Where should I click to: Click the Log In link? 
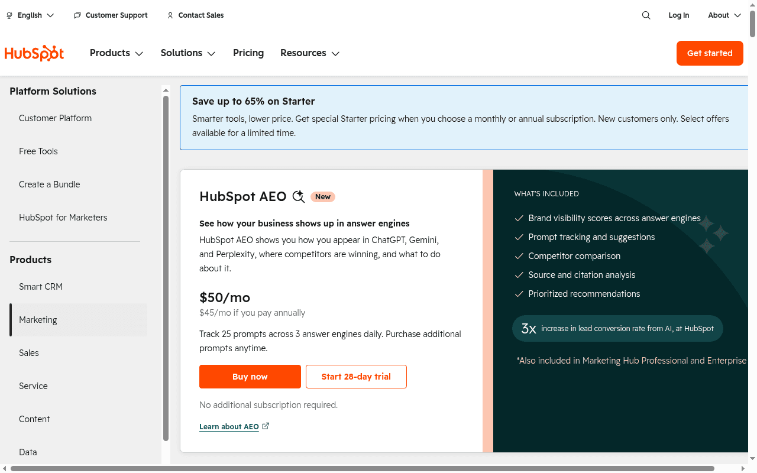click(x=678, y=15)
